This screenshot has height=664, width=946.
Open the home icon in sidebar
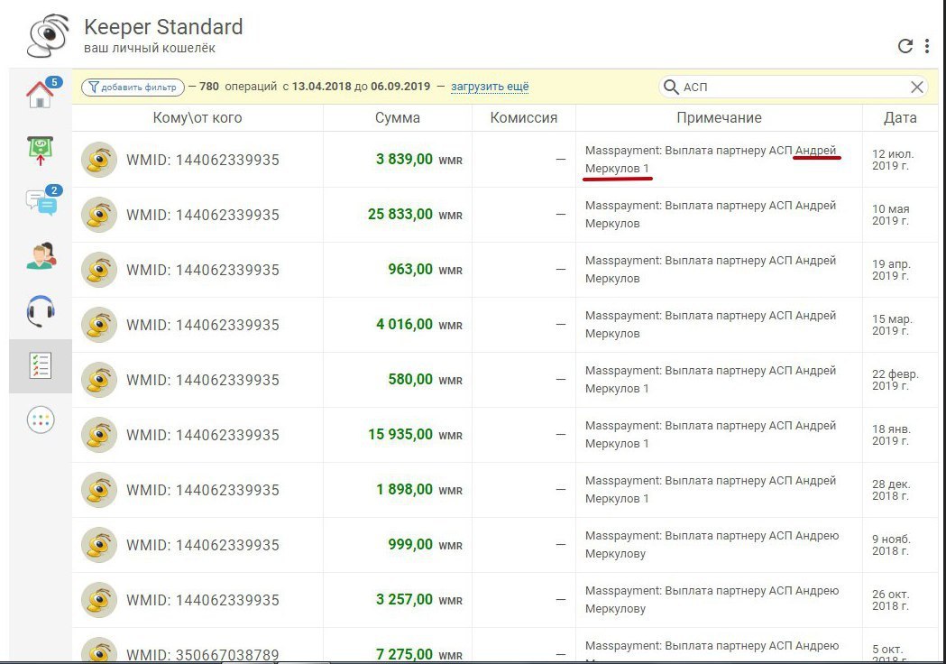click(40, 94)
